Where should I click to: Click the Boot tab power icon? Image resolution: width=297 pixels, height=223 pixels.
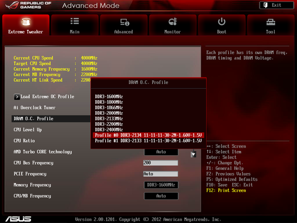coord(221,21)
